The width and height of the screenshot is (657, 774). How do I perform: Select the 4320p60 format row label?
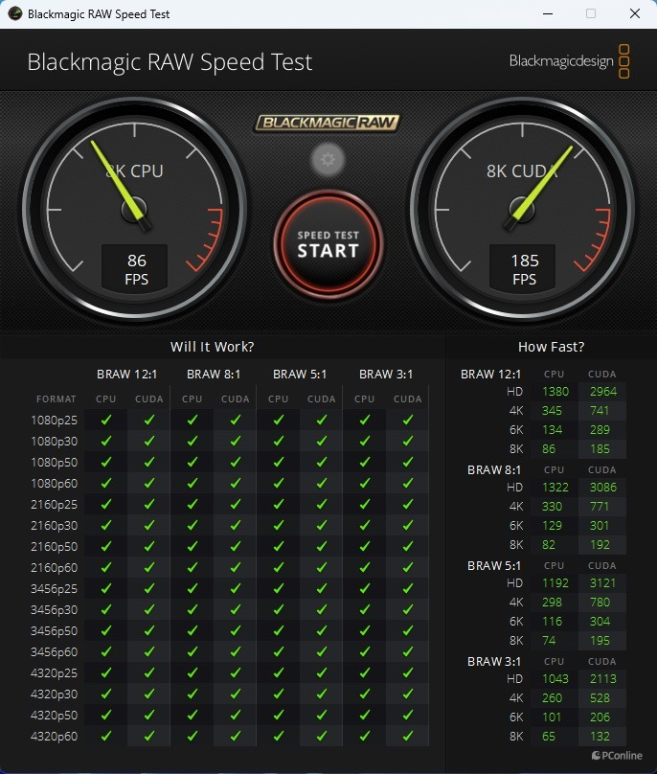pyautogui.click(x=55, y=737)
